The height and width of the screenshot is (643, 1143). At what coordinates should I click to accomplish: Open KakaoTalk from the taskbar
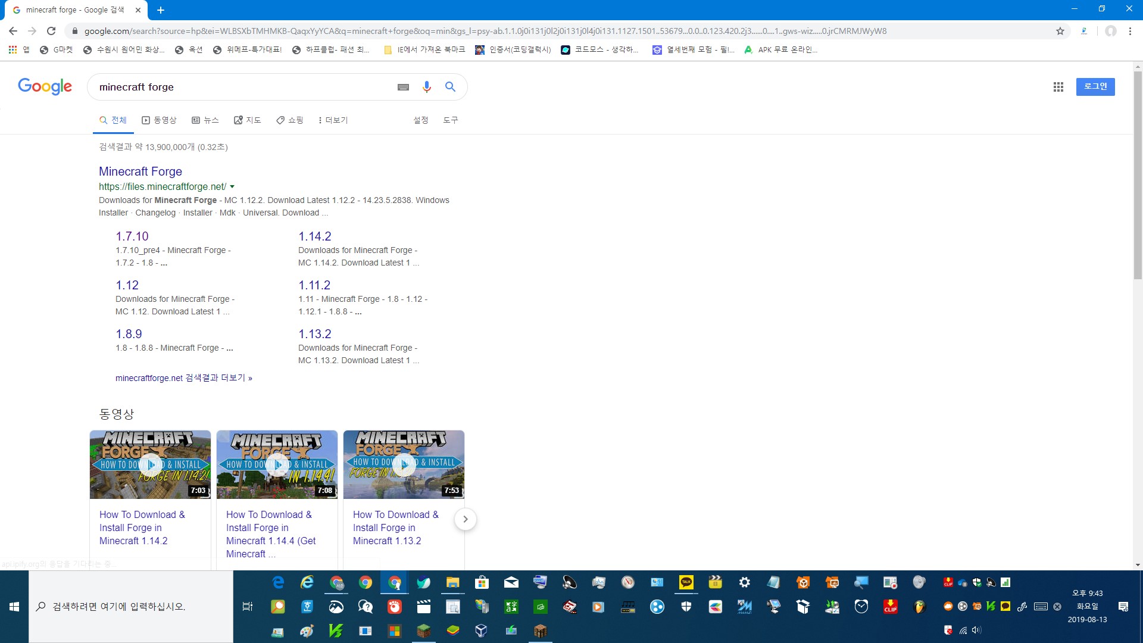(x=686, y=582)
